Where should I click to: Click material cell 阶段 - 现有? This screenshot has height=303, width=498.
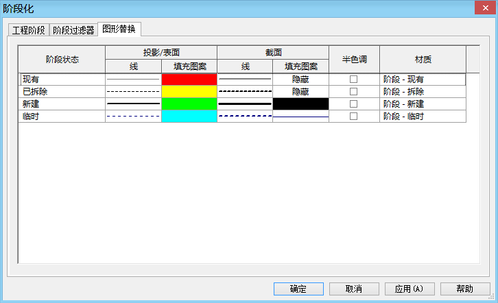[423, 79]
